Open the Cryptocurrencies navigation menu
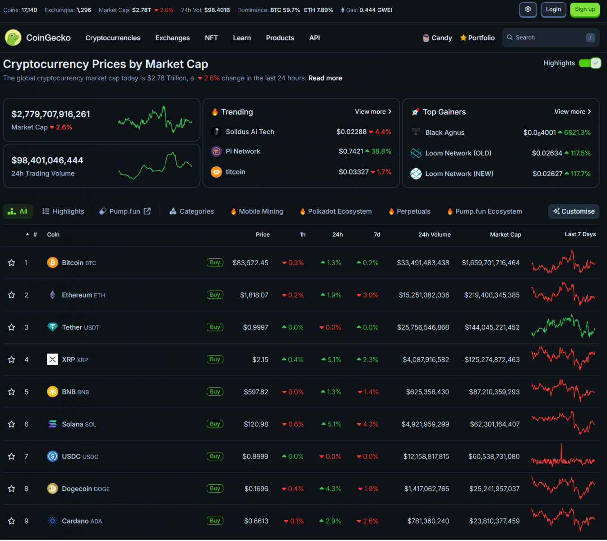 click(113, 38)
